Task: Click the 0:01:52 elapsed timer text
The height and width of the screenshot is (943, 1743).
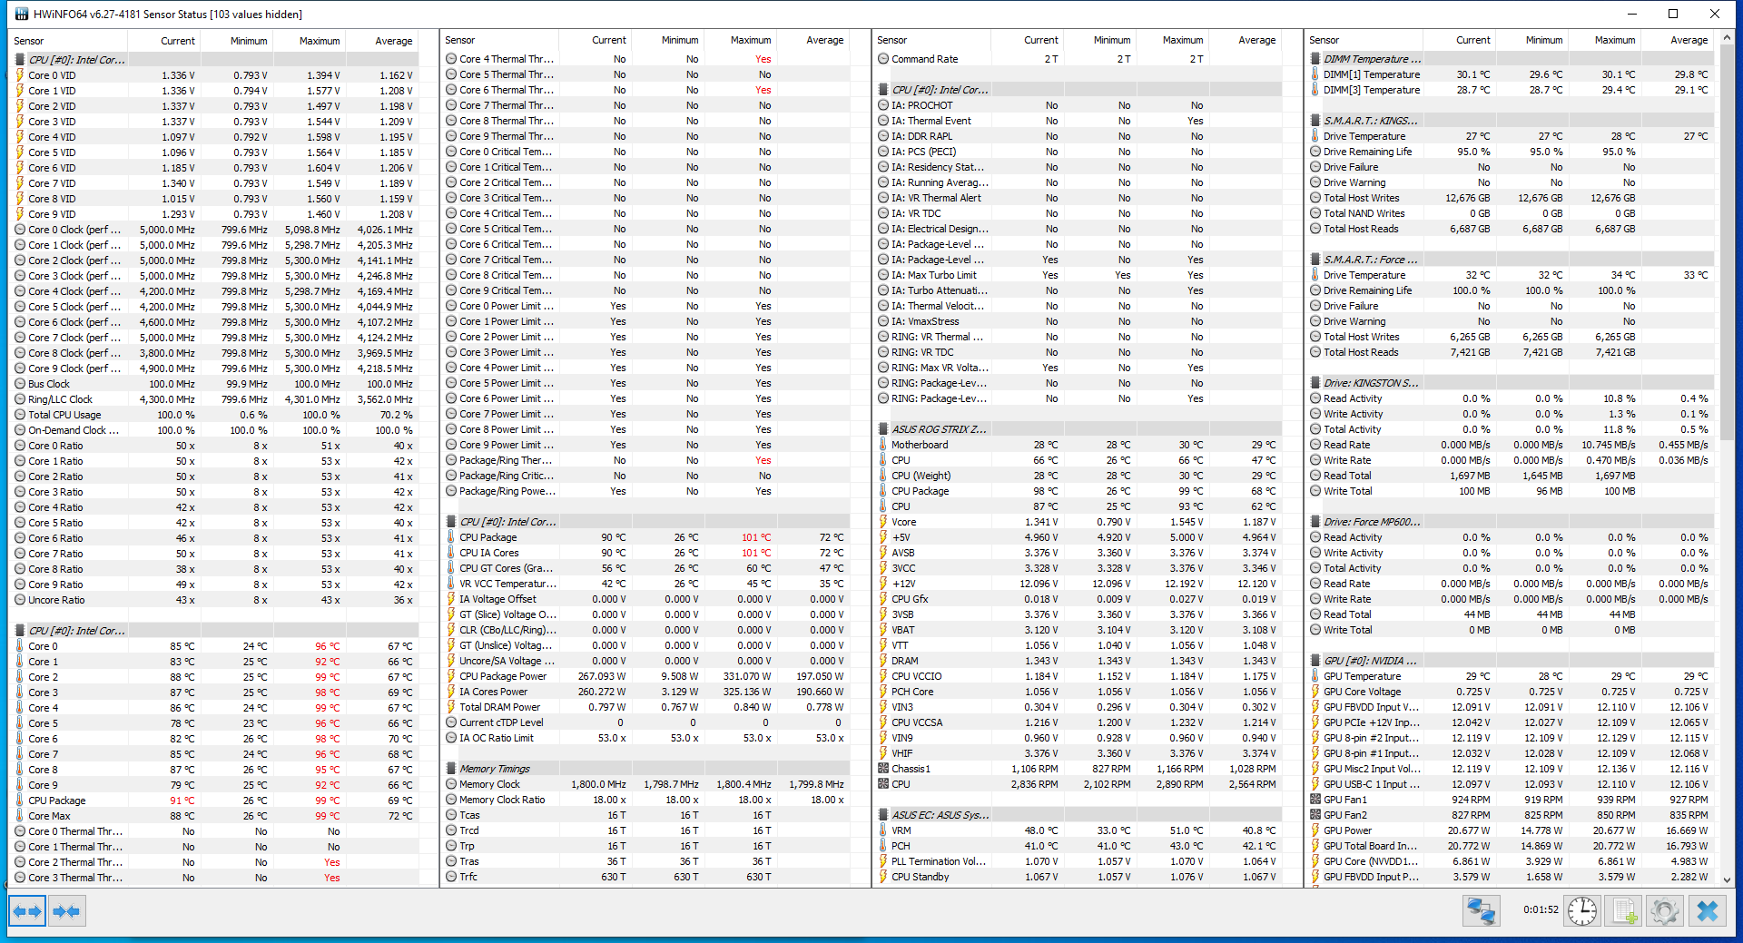Action: pyautogui.click(x=1541, y=909)
